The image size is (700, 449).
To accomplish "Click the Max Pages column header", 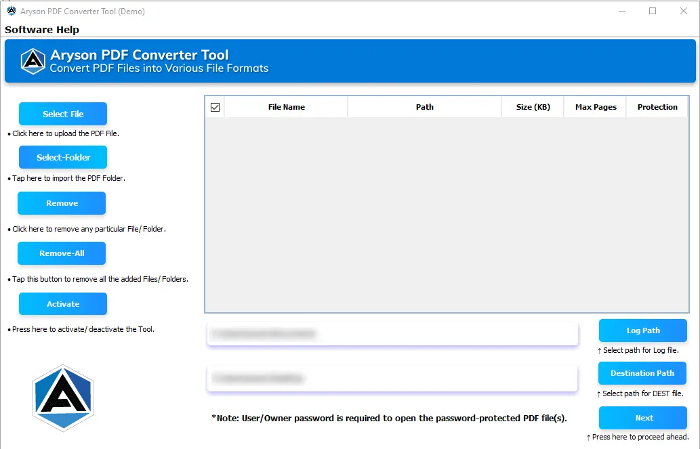I will (x=596, y=107).
